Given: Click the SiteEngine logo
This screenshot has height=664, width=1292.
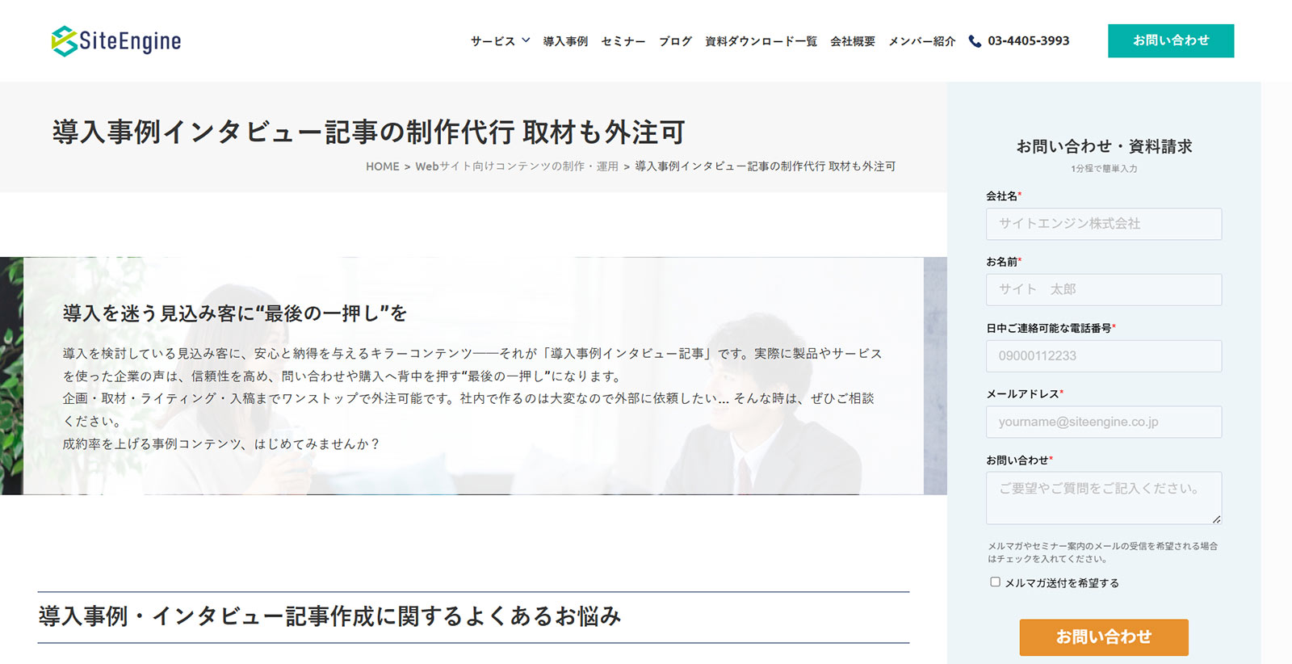Looking at the screenshot, I should (116, 40).
